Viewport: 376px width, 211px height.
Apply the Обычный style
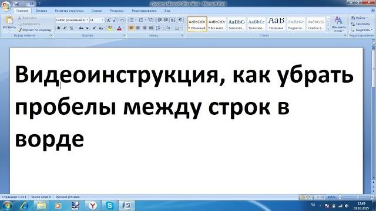(x=197, y=24)
